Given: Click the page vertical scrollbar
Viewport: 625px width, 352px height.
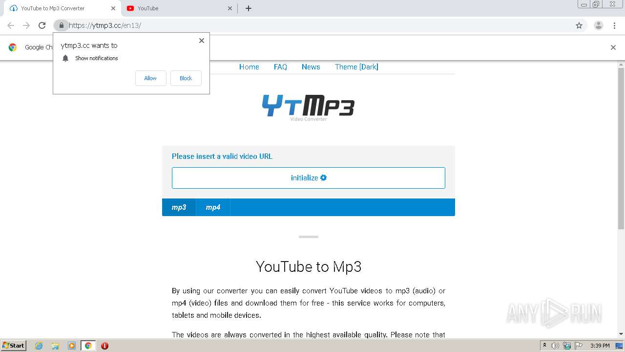Looking at the screenshot, I should click(x=621, y=149).
